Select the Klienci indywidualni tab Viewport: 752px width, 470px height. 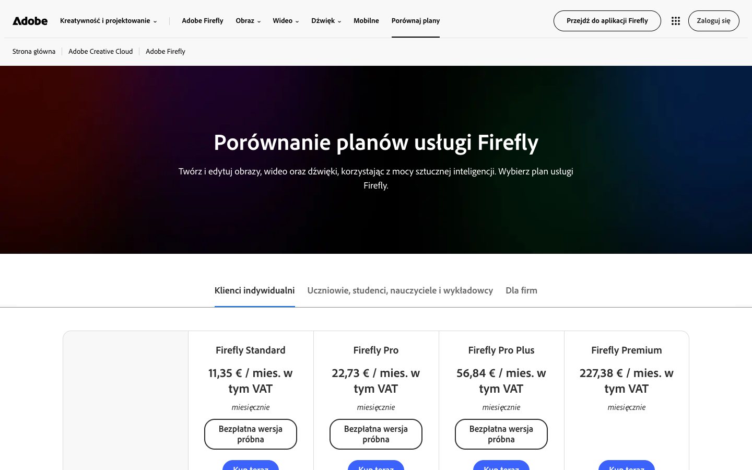coord(255,290)
